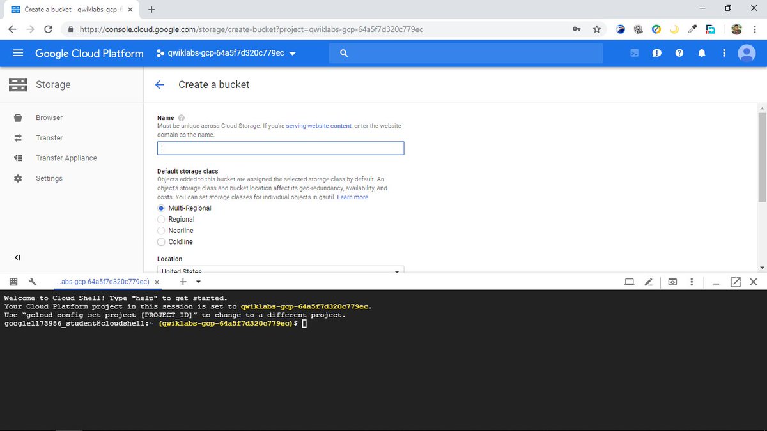Follow the serving website content link
767x431 pixels.
(319, 126)
